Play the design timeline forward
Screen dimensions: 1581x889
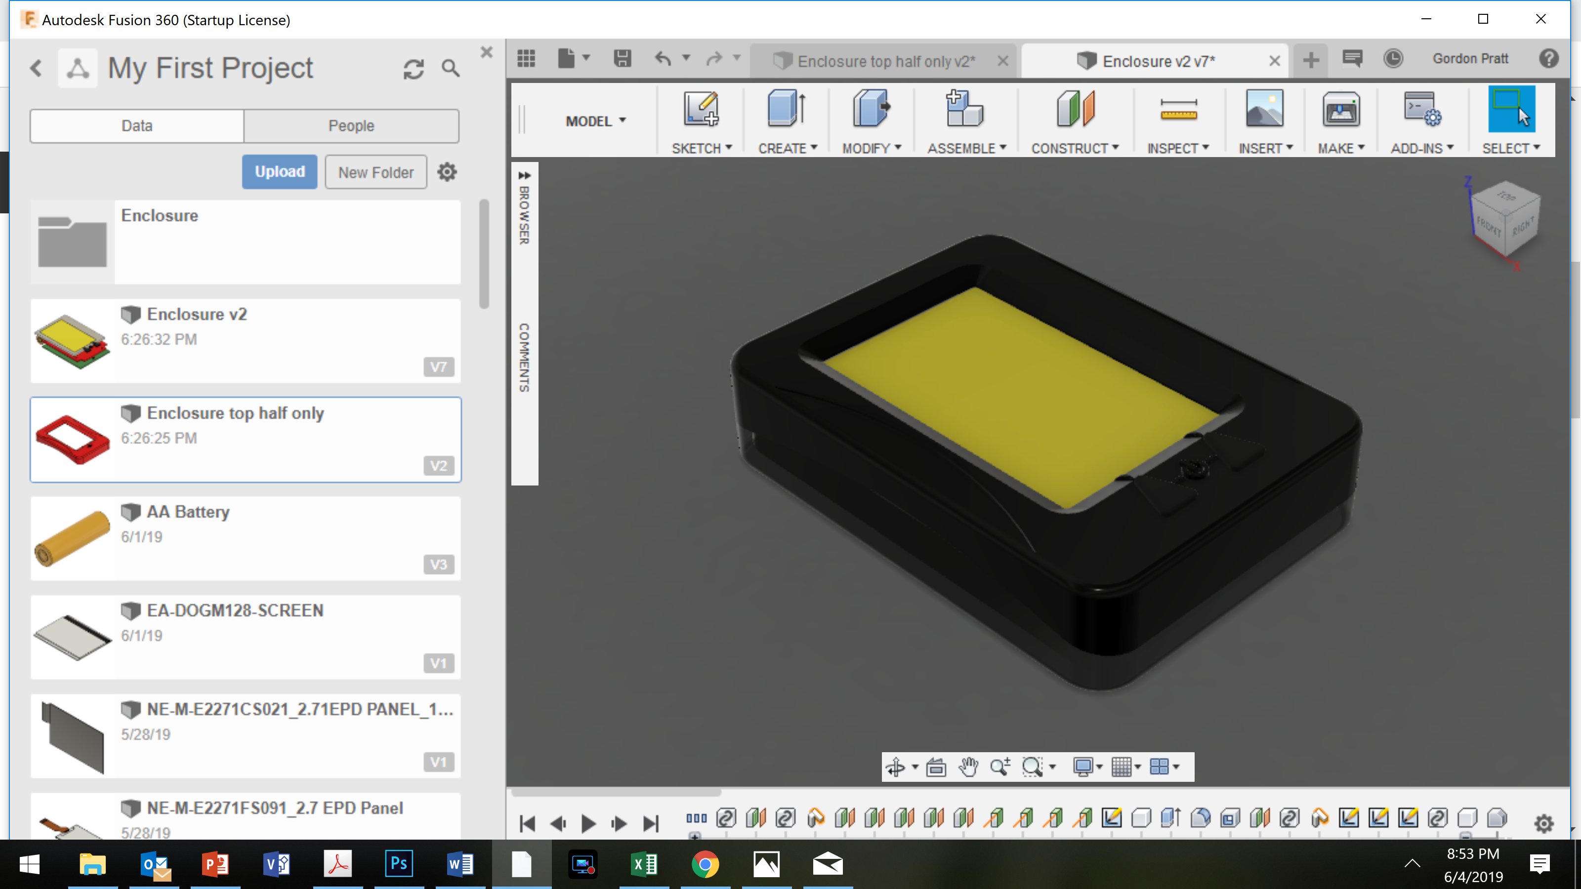coord(588,823)
